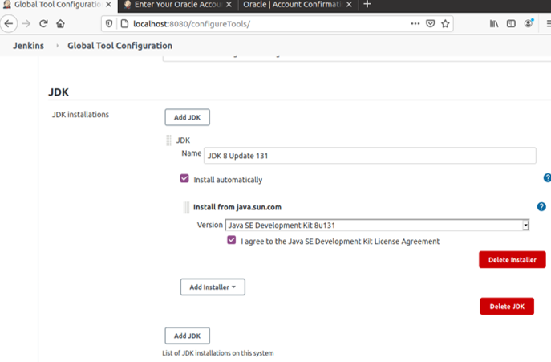This screenshot has width=551, height=362.
Task: Go back using browser back arrow
Action: [x=9, y=24]
